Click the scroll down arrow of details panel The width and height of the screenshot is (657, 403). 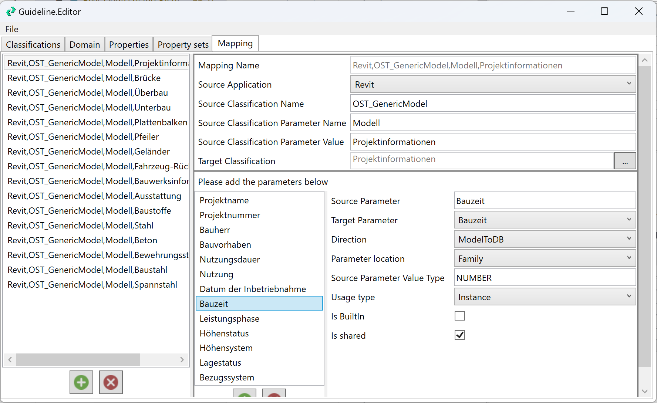tap(645, 391)
